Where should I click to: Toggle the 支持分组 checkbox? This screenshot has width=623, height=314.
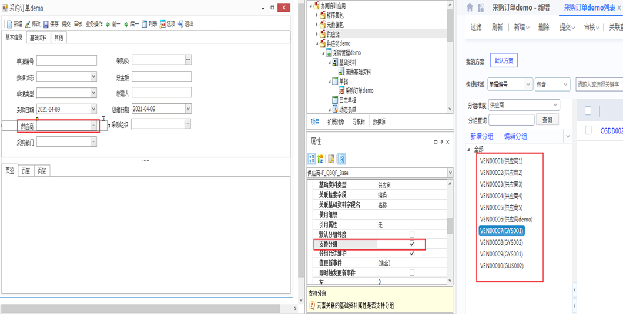click(411, 244)
